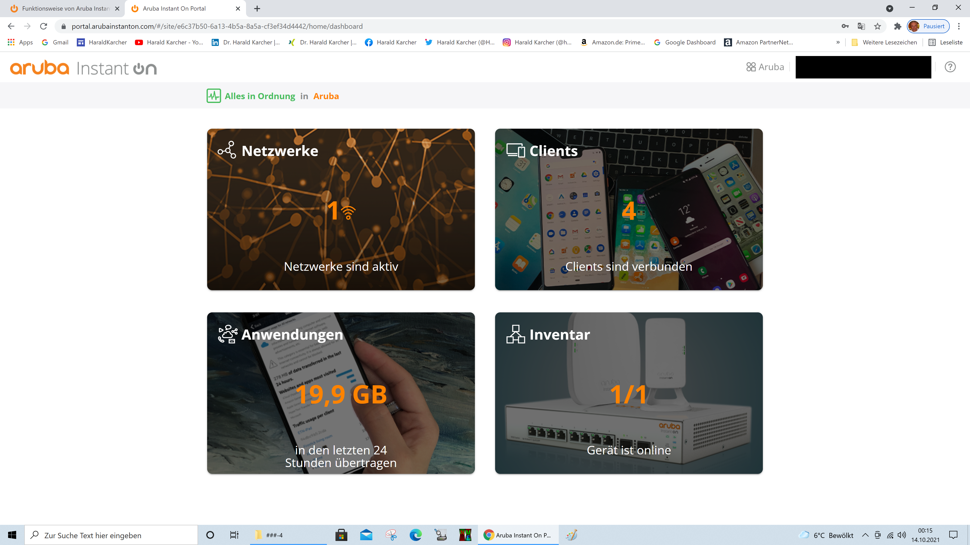The width and height of the screenshot is (970, 545).
Task: Click the Windows taskbar search field
Action: (111, 535)
